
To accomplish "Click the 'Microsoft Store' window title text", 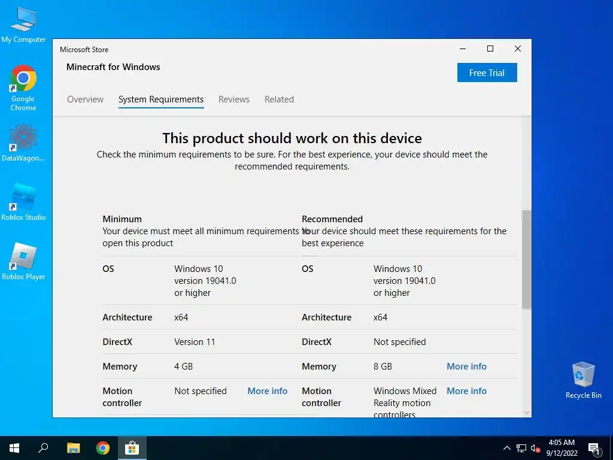I will (84, 50).
